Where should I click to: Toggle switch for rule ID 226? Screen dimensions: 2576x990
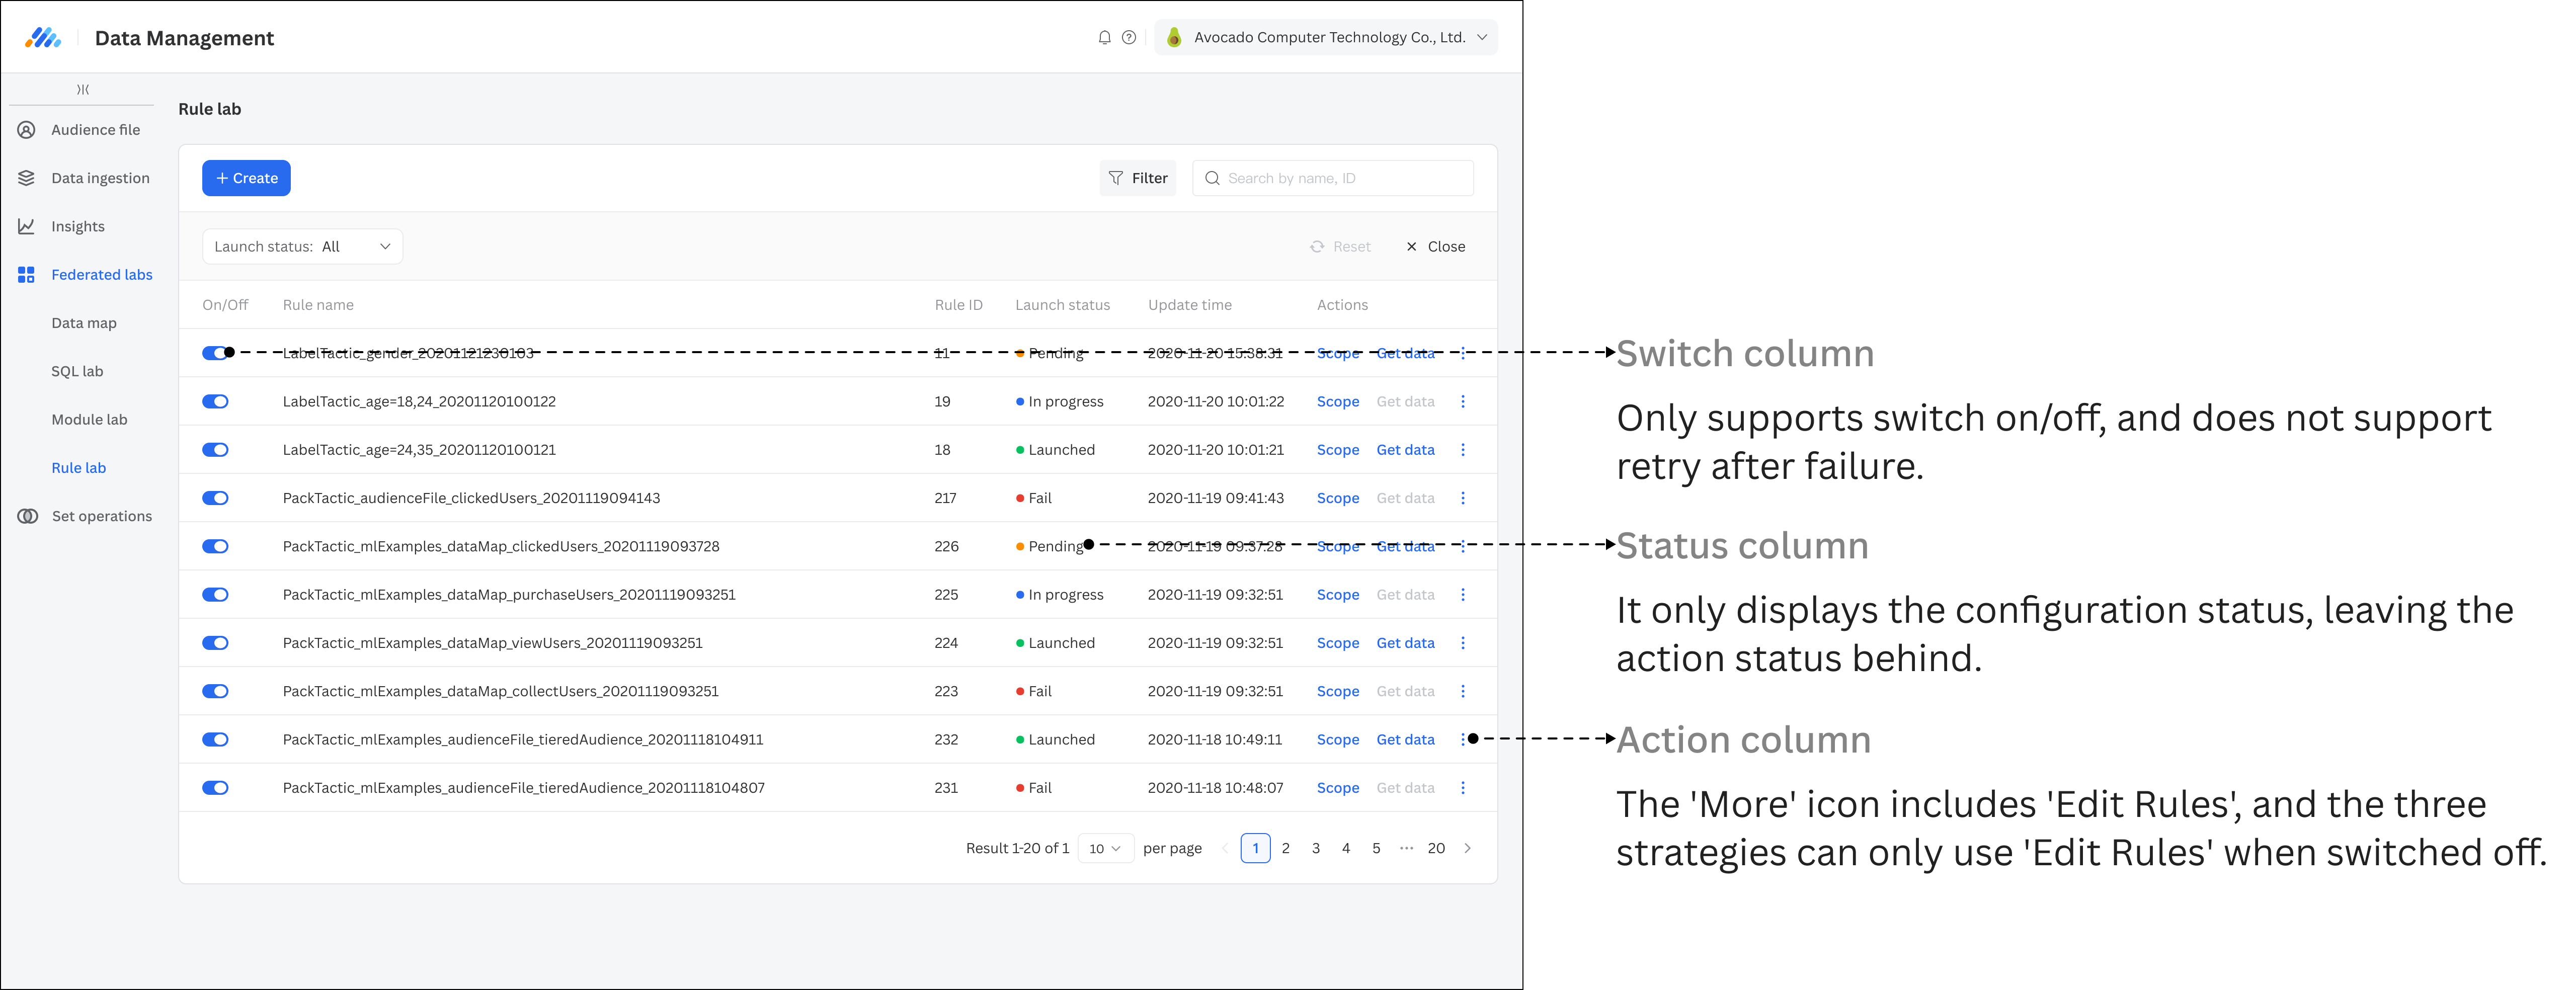[215, 546]
